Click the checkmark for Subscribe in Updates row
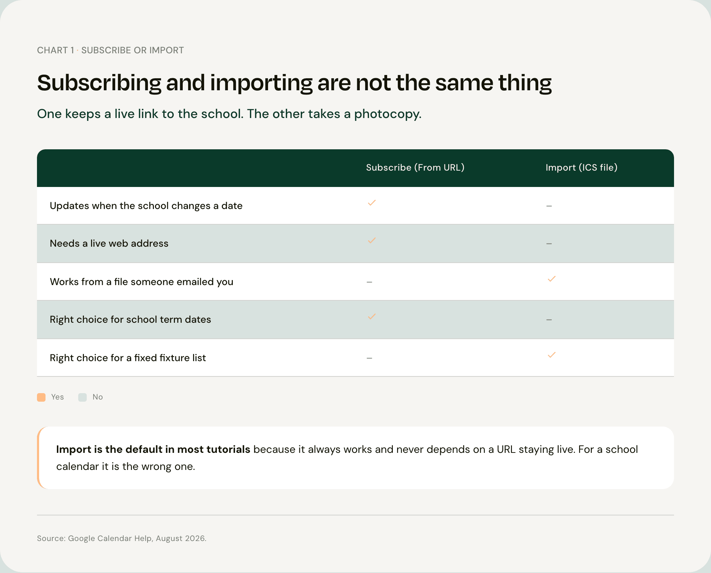Screen dimensions: 711x573 [371, 203]
